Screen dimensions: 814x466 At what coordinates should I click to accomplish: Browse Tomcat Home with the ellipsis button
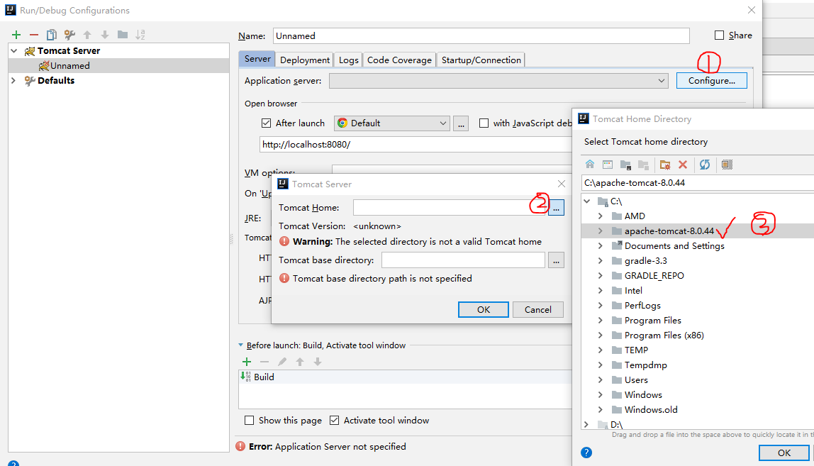[556, 207]
